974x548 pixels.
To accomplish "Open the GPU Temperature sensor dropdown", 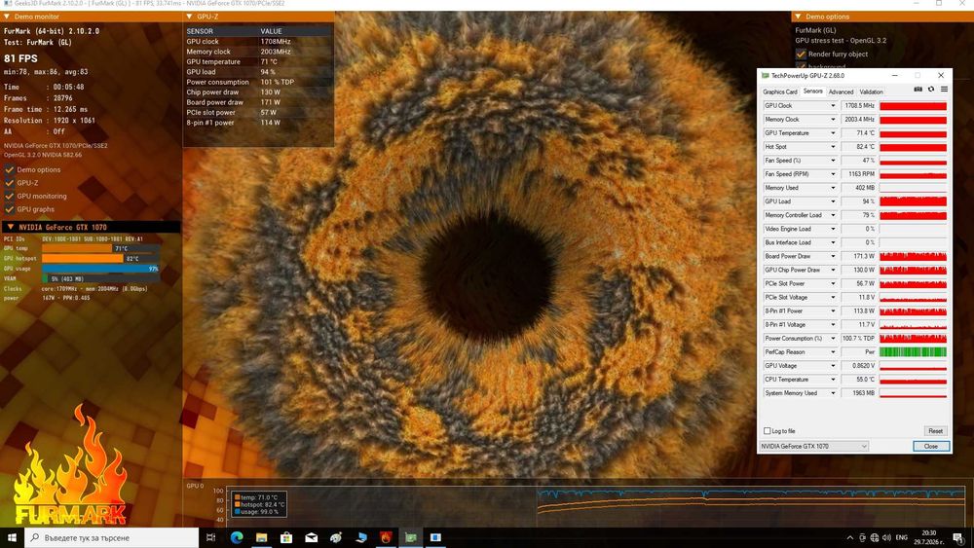I will click(x=833, y=132).
